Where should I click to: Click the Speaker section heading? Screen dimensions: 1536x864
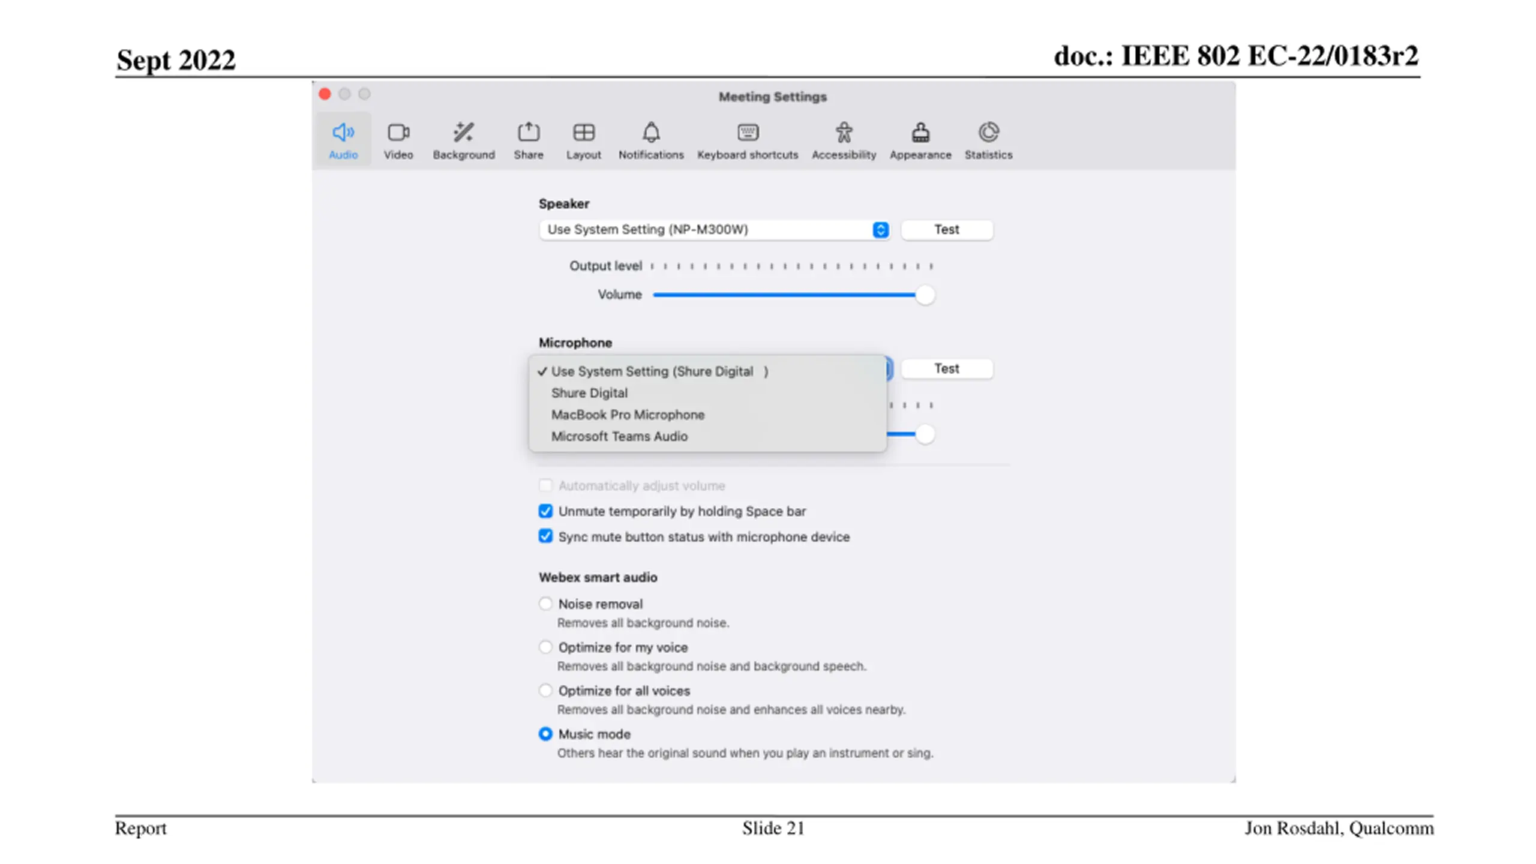563,203
